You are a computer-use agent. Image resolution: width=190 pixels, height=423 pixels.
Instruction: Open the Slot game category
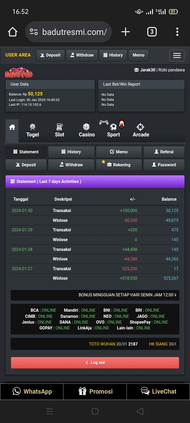coord(60,130)
